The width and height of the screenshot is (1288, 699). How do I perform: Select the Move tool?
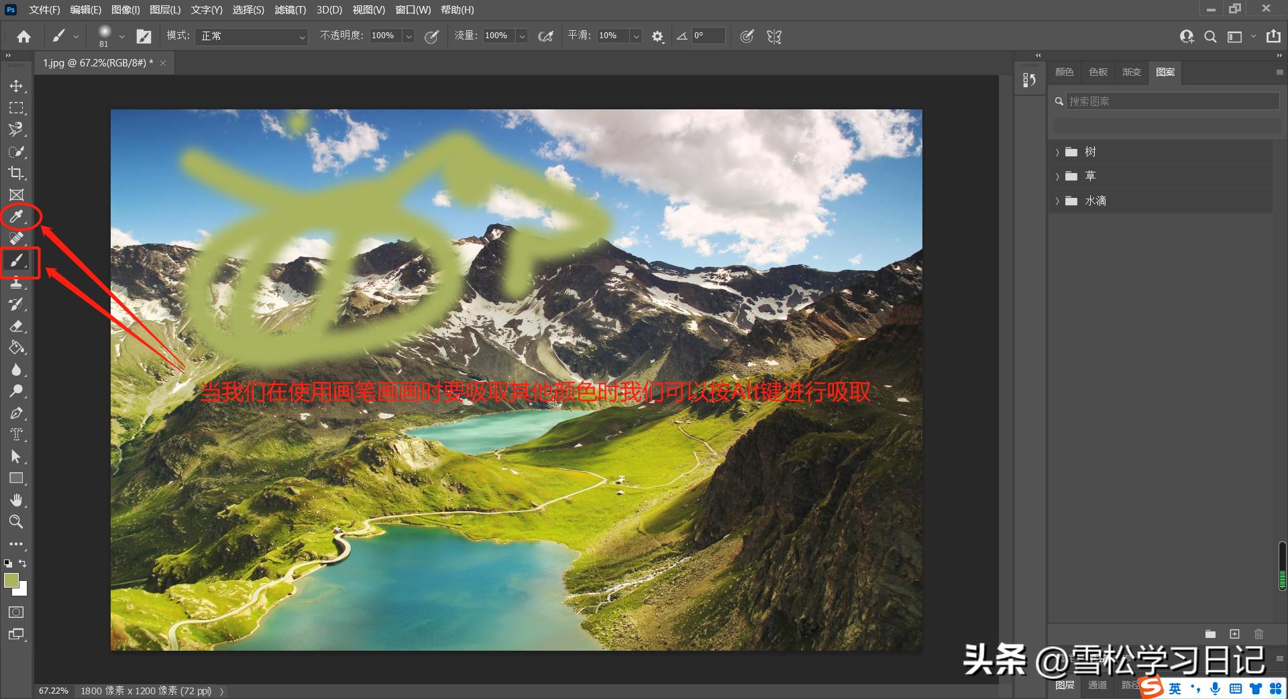click(x=16, y=86)
